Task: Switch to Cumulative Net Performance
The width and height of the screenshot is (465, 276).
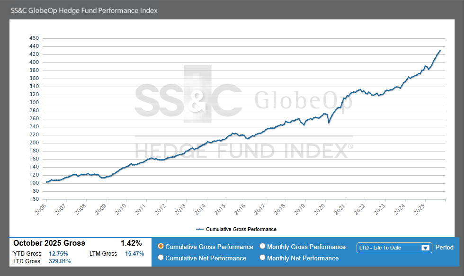Action: coord(161,258)
